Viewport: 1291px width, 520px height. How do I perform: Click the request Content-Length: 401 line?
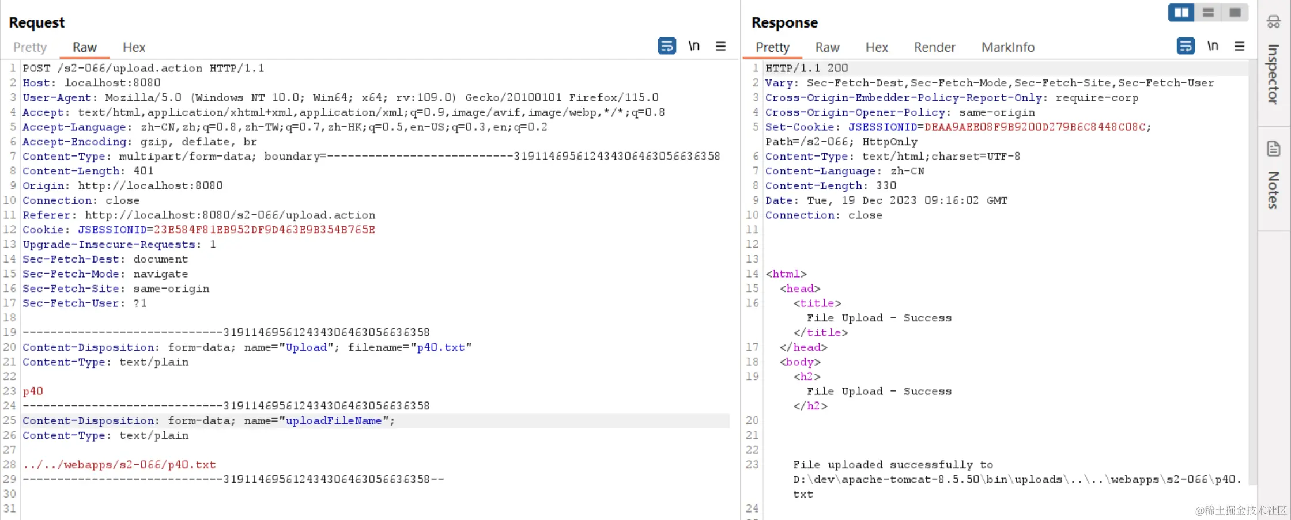coord(88,171)
